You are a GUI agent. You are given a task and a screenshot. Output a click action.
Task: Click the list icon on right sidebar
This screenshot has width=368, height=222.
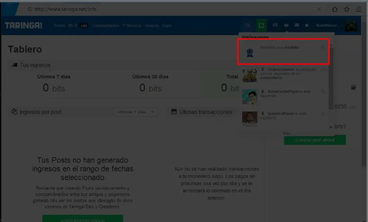[354, 88]
